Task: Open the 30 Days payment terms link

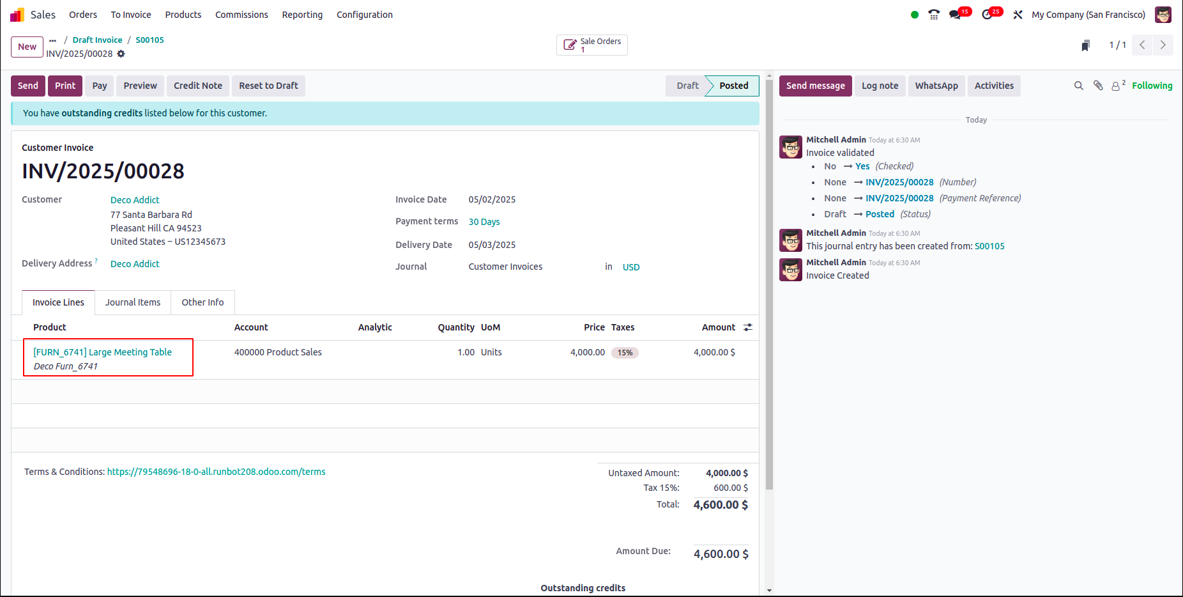Action: [484, 222]
